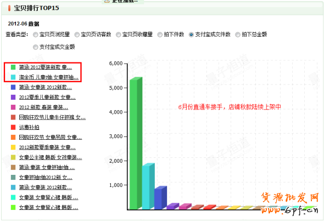Select the 宝贝页访客数 radio button
Image resolution: width=324 pixels, height=222 pixels.
77,35
